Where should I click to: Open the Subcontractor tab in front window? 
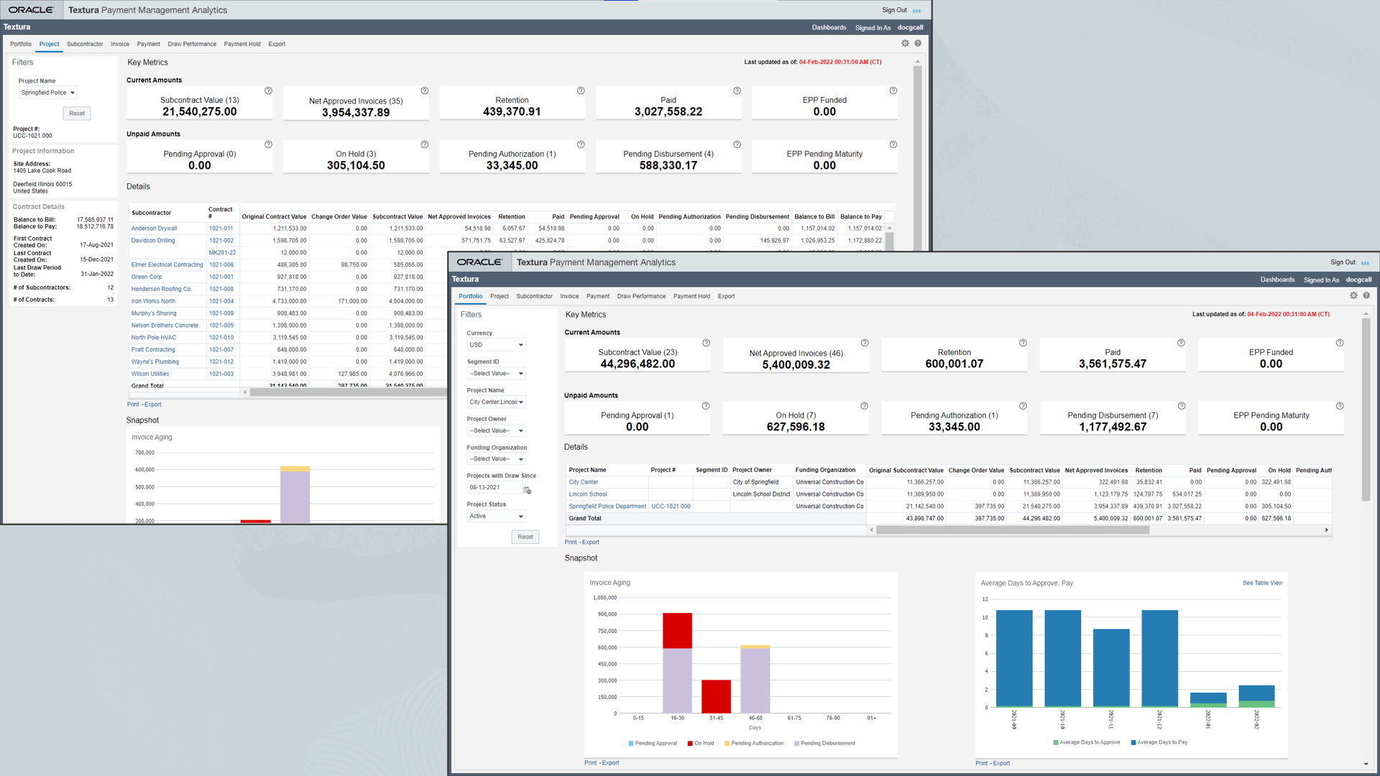(x=534, y=296)
